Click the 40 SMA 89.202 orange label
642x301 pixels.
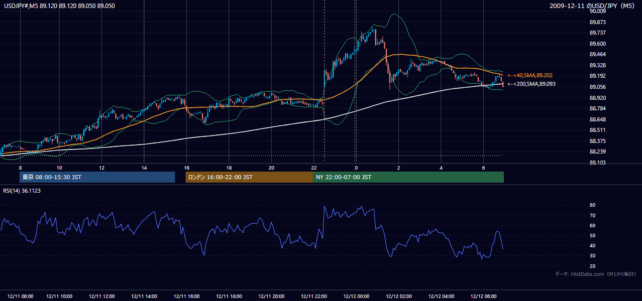(530, 75)
